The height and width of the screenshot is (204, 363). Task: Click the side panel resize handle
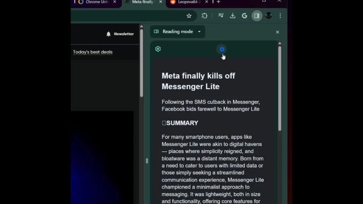pyautogui.click(x=147, y=161)
